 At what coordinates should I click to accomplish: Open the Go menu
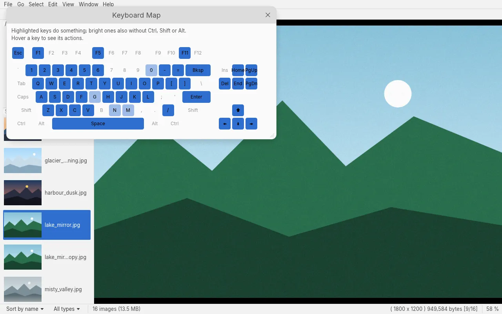21,4
